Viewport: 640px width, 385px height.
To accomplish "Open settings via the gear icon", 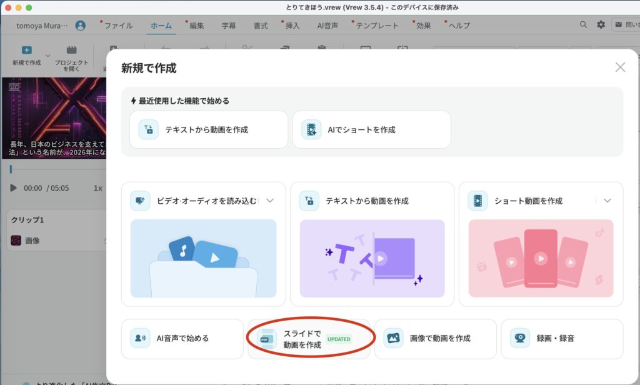I will (x=601, y=25).
